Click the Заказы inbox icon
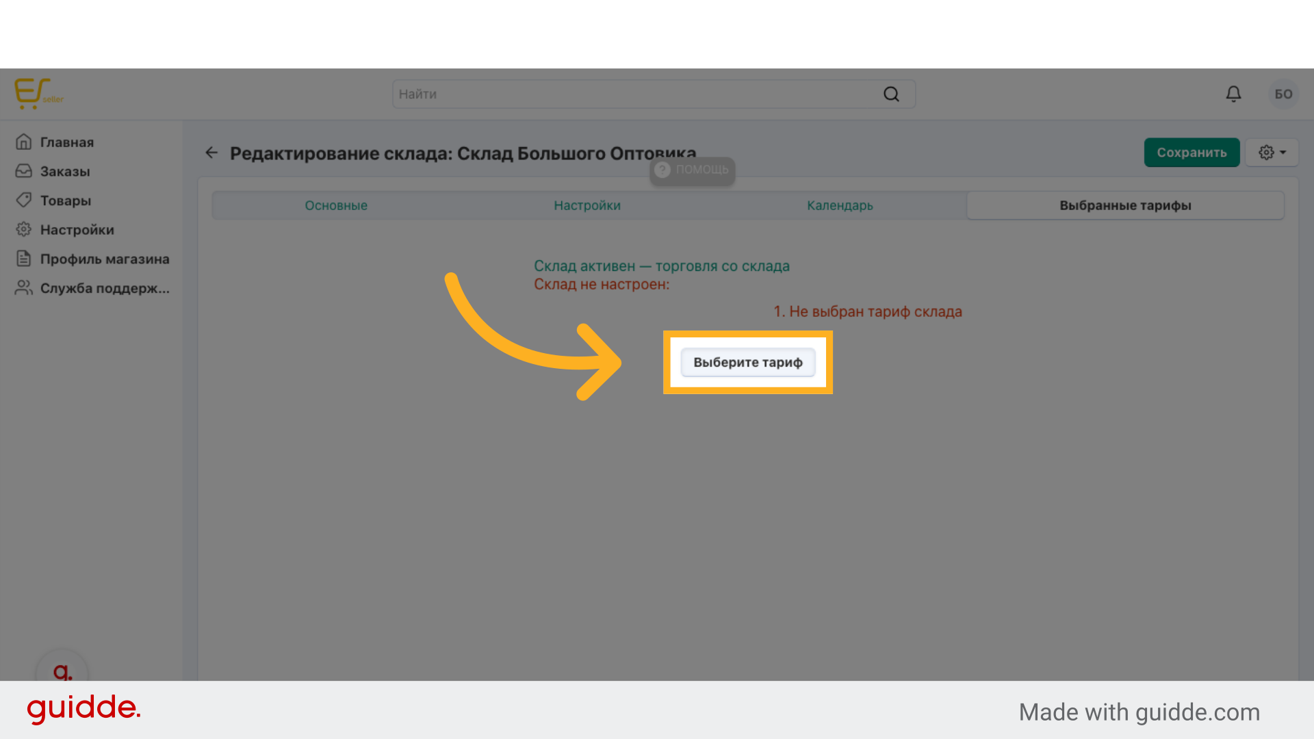Viewport: 1314px width, 739px height. click(x=24, y=171)
